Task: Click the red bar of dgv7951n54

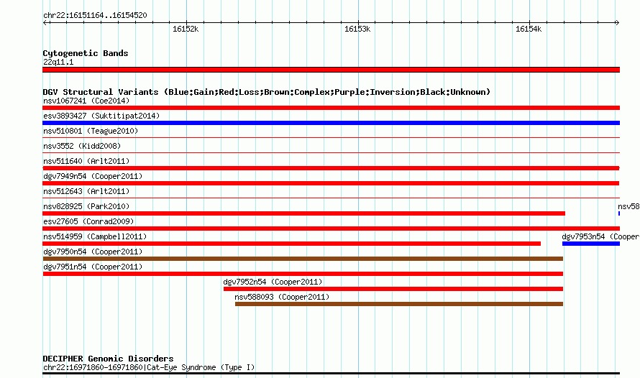Action: [303, 274]
